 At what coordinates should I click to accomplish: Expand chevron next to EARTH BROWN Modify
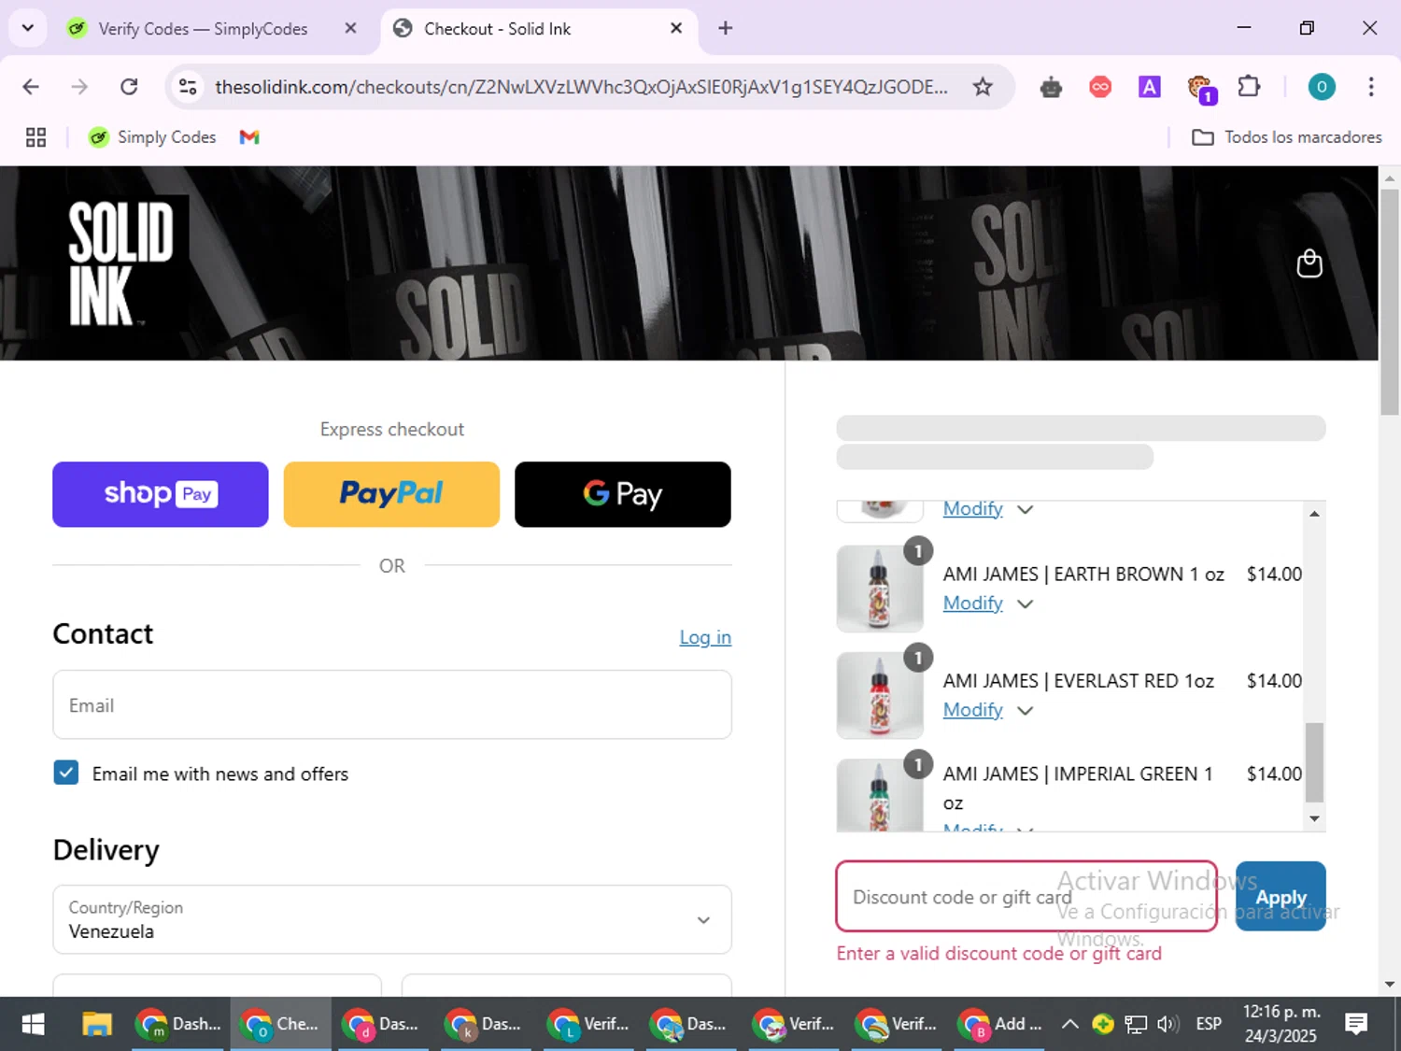click(1025, 604)
